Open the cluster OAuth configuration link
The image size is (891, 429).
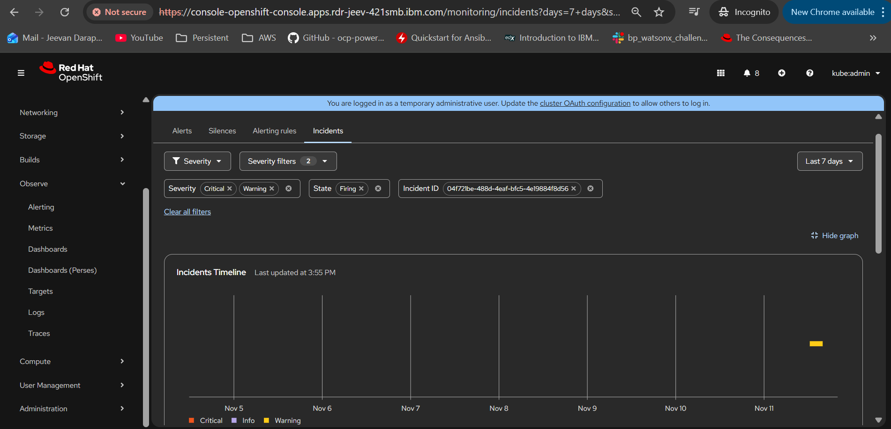coord(585,103)
